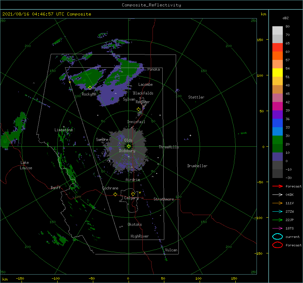Viewport: 303px width, 283px height.
Task: Click the Innisfail city label
Action: pos(136,122)
